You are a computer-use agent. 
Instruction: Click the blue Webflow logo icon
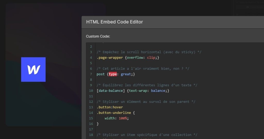pyautogui.click(x=33, y=69)
